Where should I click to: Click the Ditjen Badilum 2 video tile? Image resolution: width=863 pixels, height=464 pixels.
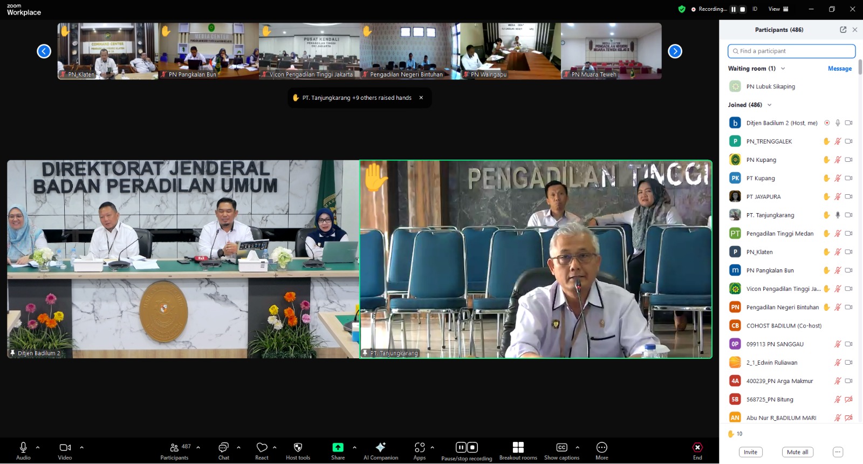183,259
